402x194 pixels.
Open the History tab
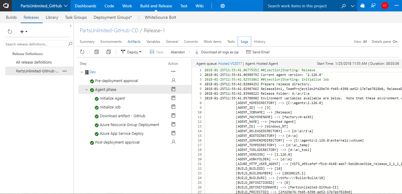(260, 42)
